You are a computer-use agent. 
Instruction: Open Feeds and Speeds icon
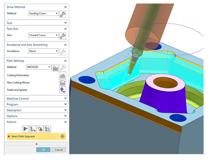click(x=62, y=90)
